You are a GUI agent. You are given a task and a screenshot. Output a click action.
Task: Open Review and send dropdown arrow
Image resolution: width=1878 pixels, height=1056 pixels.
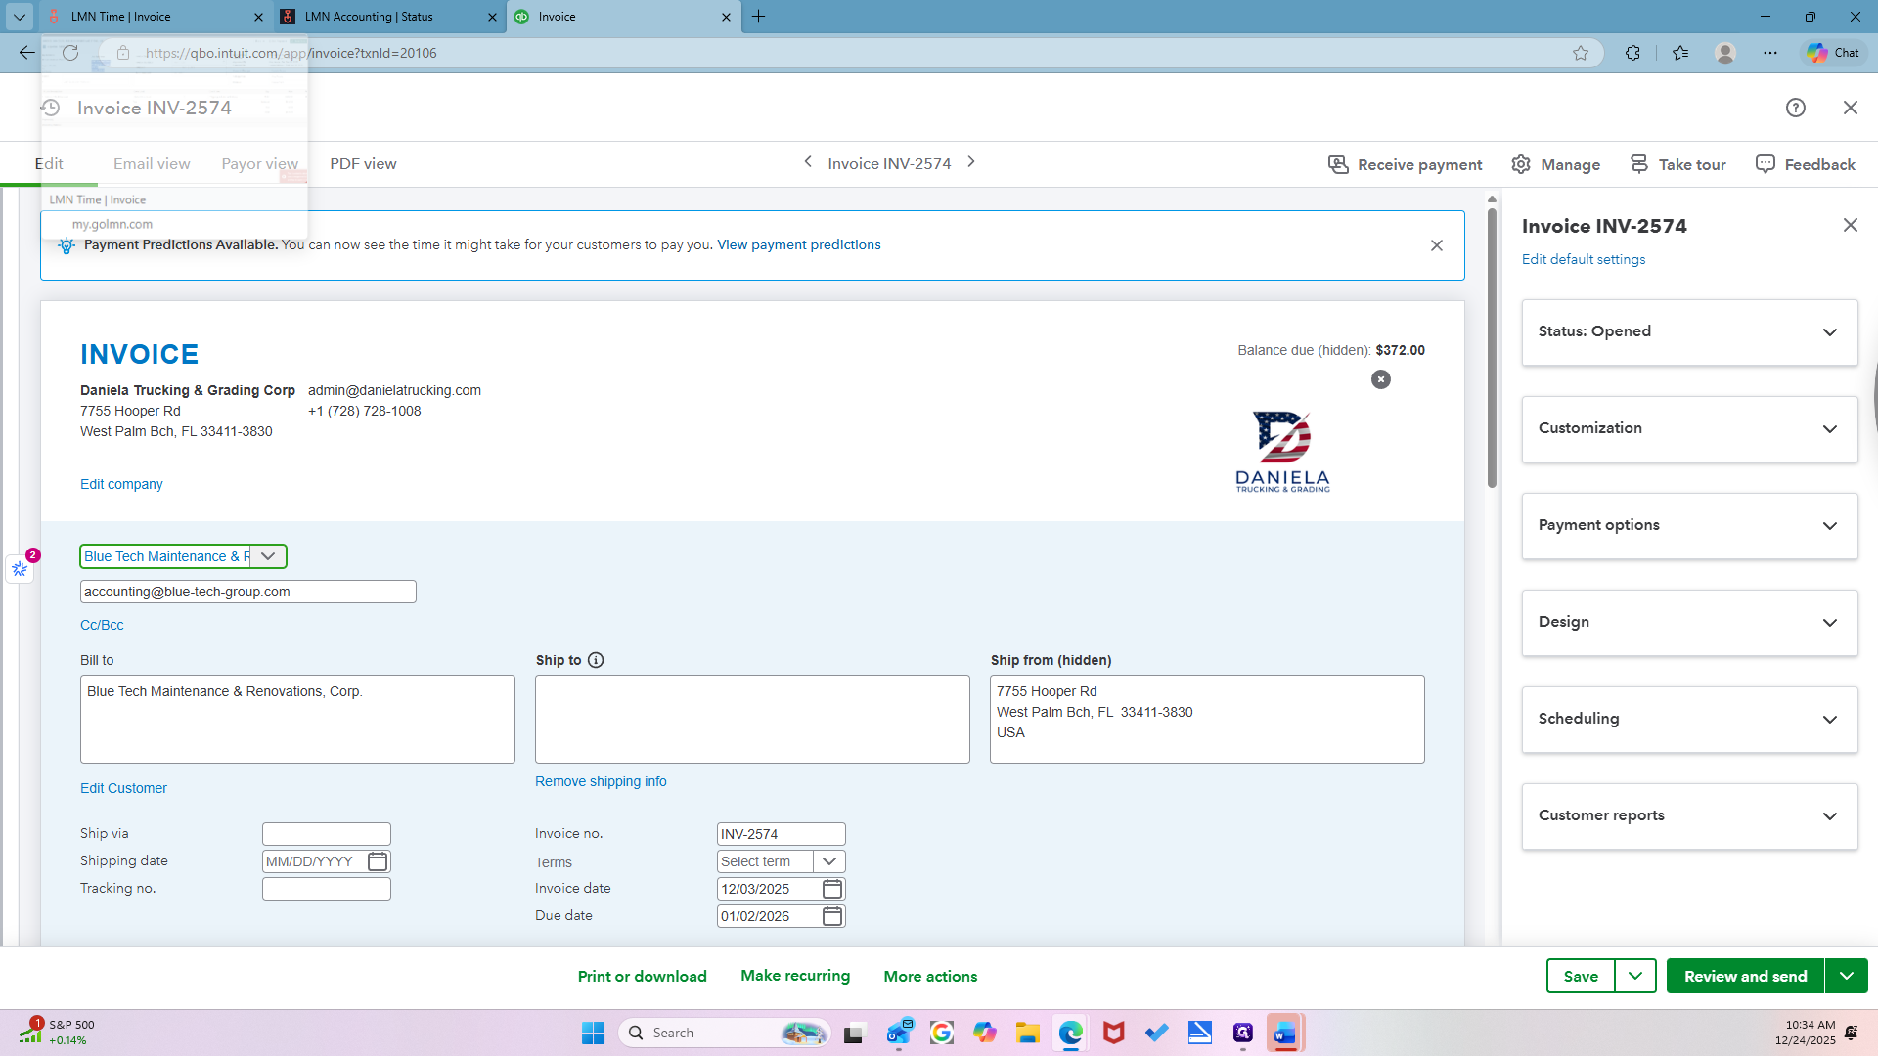click(x=1847, y=976)
